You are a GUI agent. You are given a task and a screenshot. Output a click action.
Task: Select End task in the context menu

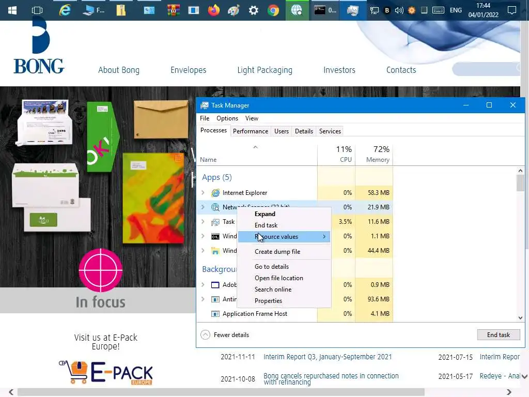point(284,225)
